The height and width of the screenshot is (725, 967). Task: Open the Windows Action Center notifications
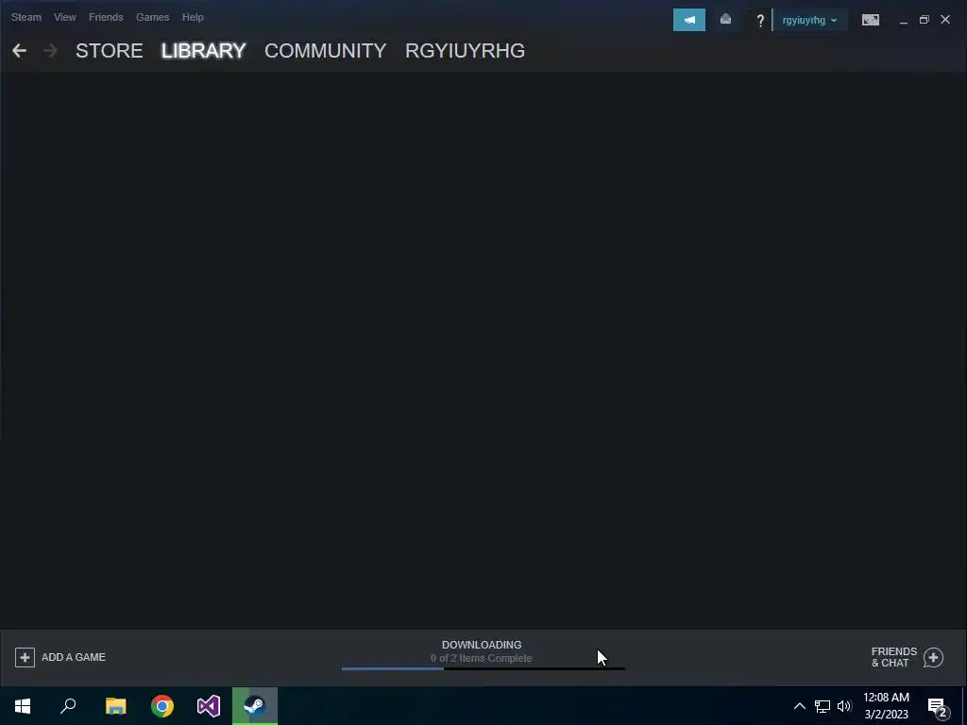pyautogui.click(x=938, y=707)
